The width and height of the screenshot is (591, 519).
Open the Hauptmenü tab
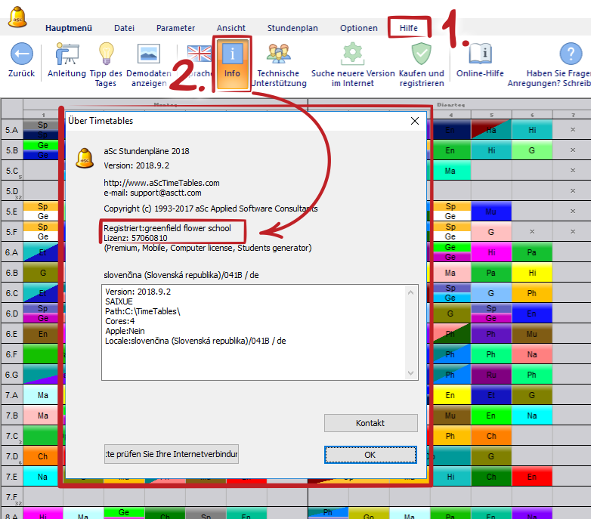pyautogui.click(x=69, y=28)
